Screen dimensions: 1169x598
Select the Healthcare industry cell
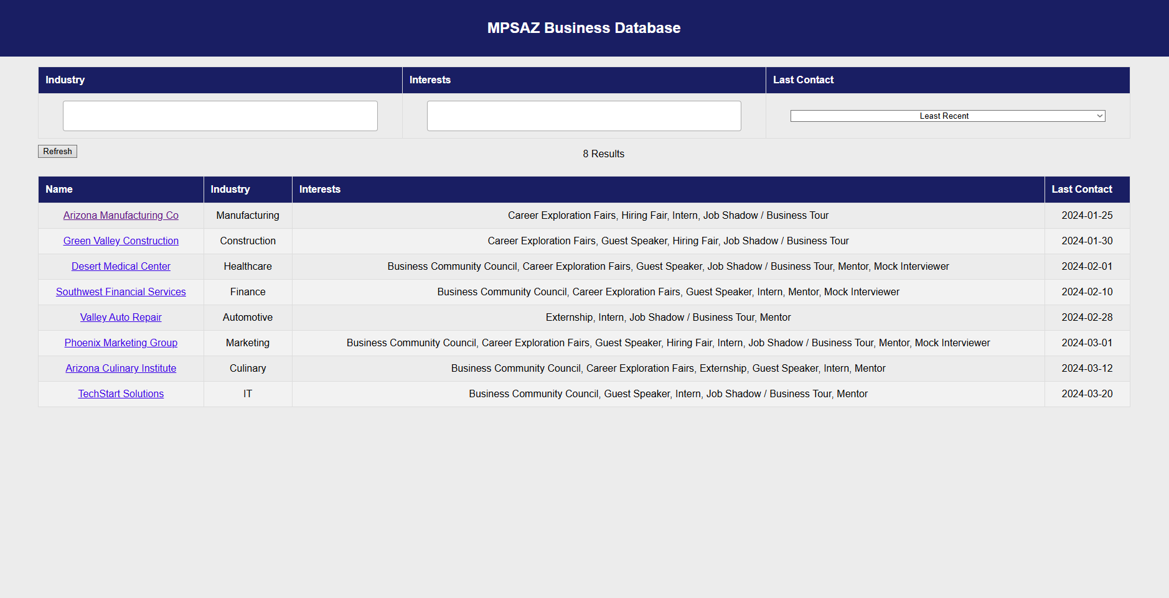[x=248, y=266]
